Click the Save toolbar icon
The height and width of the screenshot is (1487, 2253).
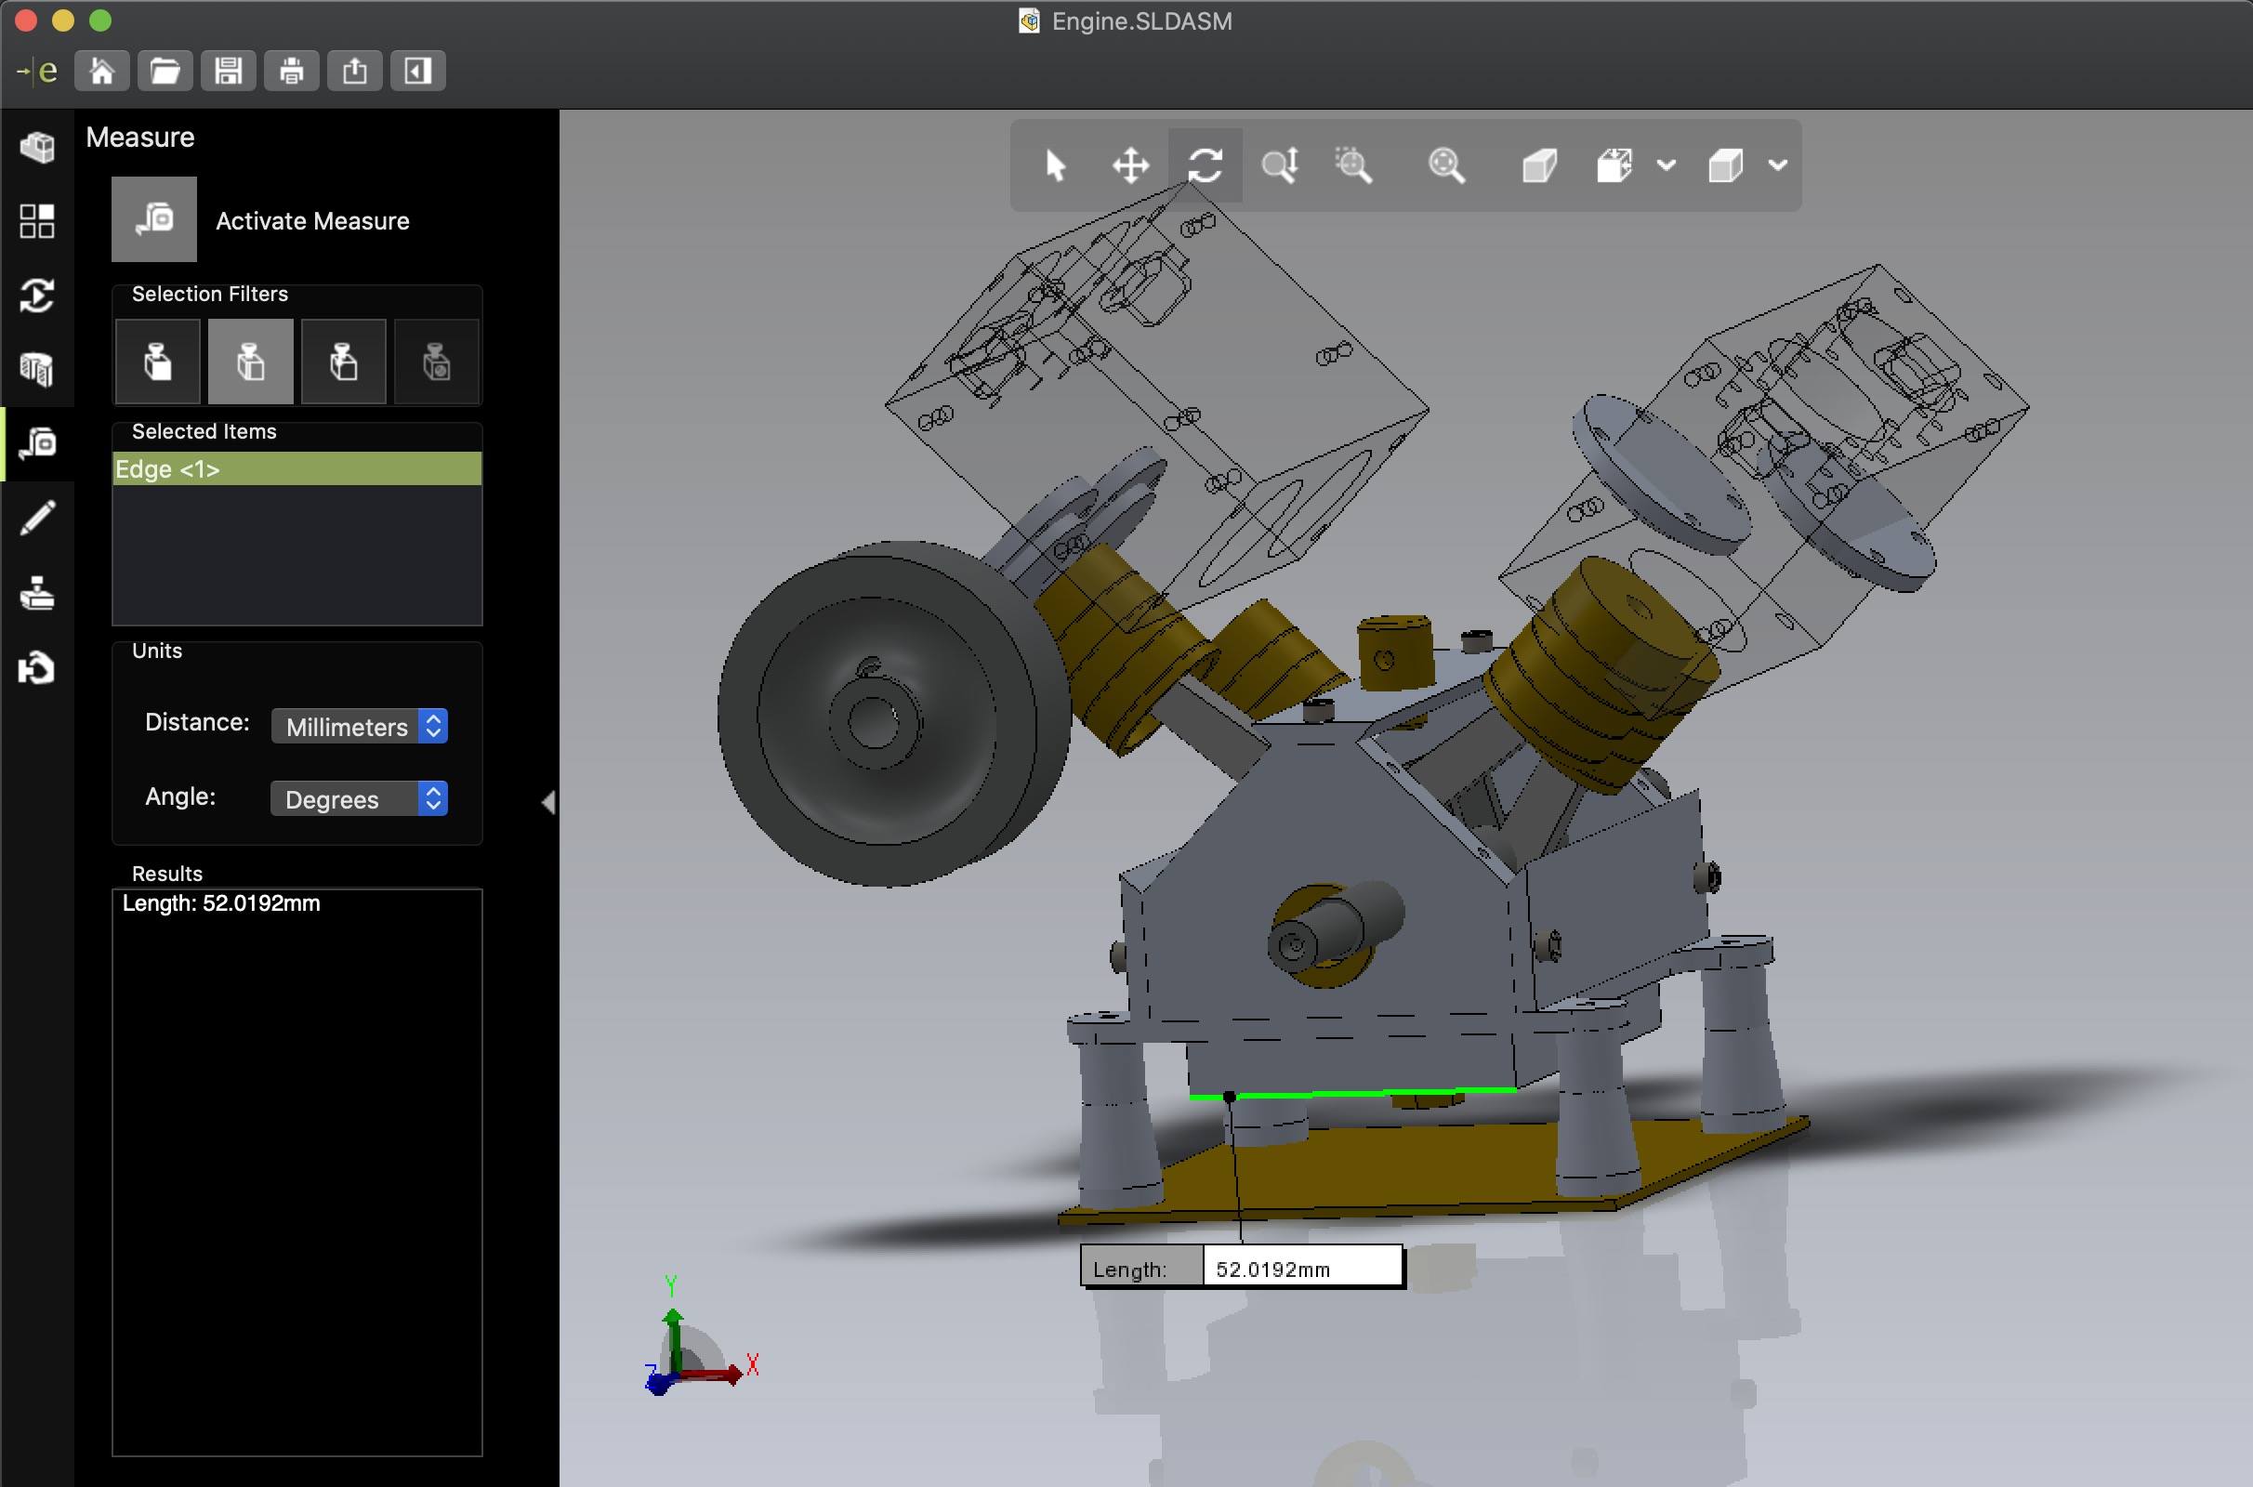226,70
